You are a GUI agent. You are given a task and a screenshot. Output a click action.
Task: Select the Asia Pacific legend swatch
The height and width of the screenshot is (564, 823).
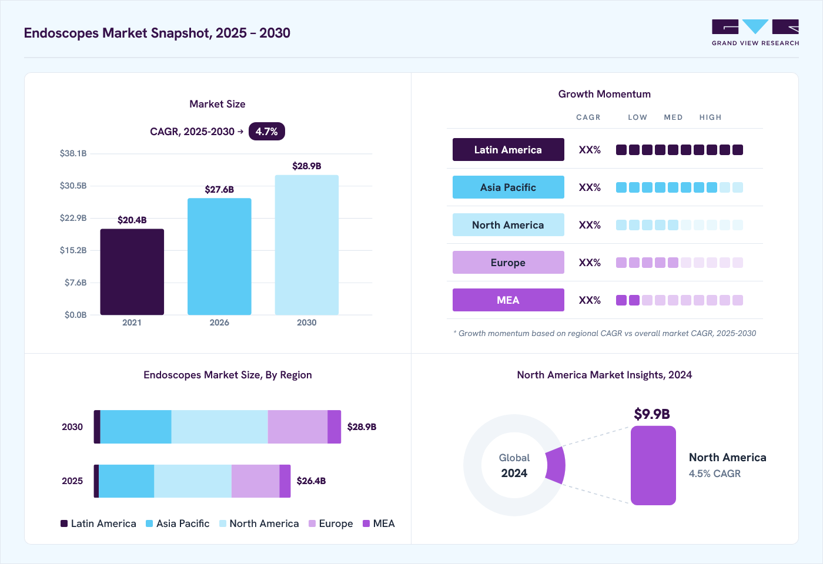tap(149, 523)
